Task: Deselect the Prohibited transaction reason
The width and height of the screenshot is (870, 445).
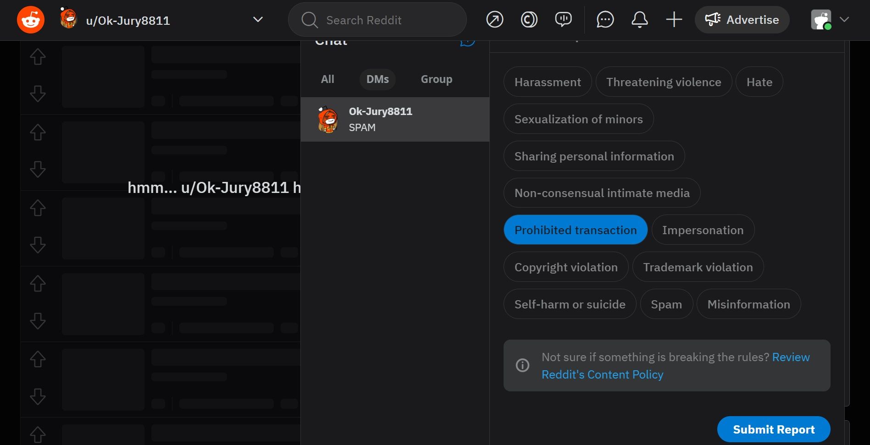Action: (575, 230)
